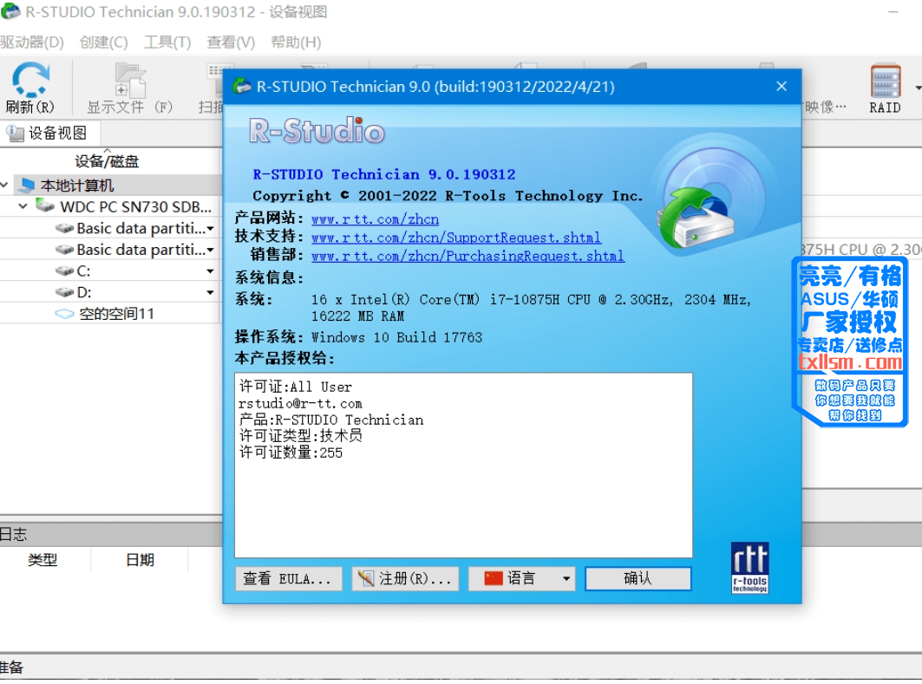Select the second Basic data partition row
The image size is (922, 684).
(x=110, y=250)
